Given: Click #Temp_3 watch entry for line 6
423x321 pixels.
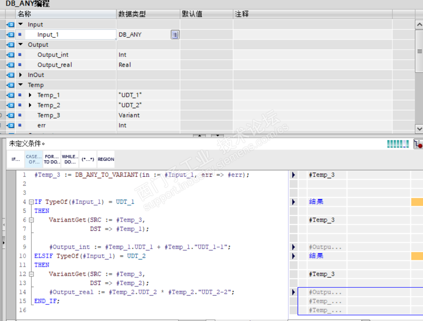Looking at the screenshot, I should click(x=321, y=220).
